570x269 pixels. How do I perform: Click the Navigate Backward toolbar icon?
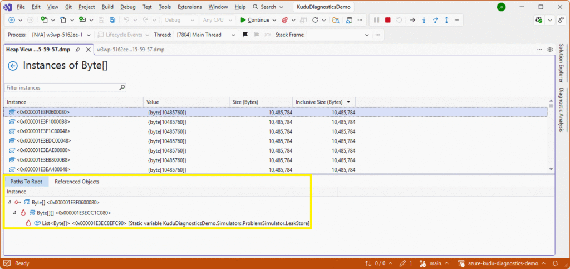click(11, 20)
